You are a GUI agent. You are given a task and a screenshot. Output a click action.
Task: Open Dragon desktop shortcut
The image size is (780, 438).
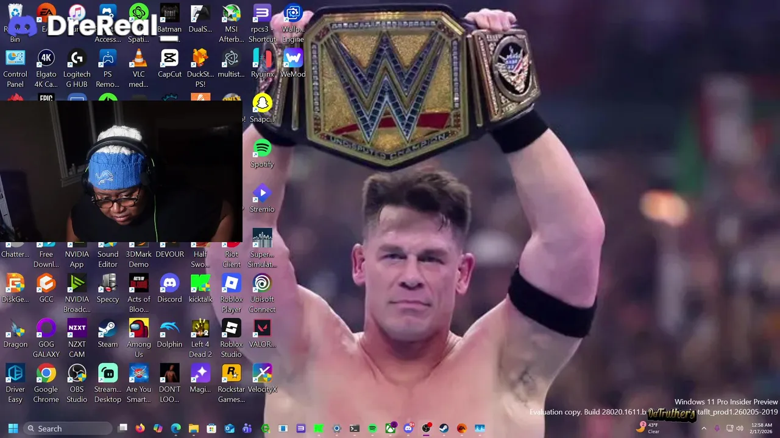(x=15, y=334)
